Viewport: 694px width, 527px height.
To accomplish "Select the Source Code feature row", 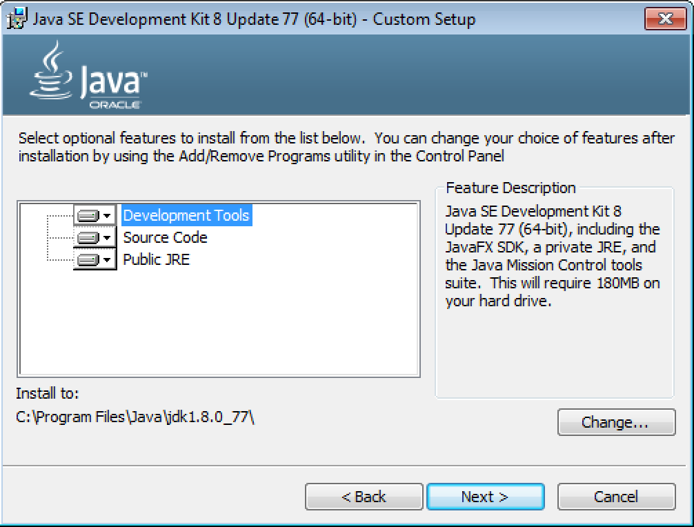I will click(165, 237).
